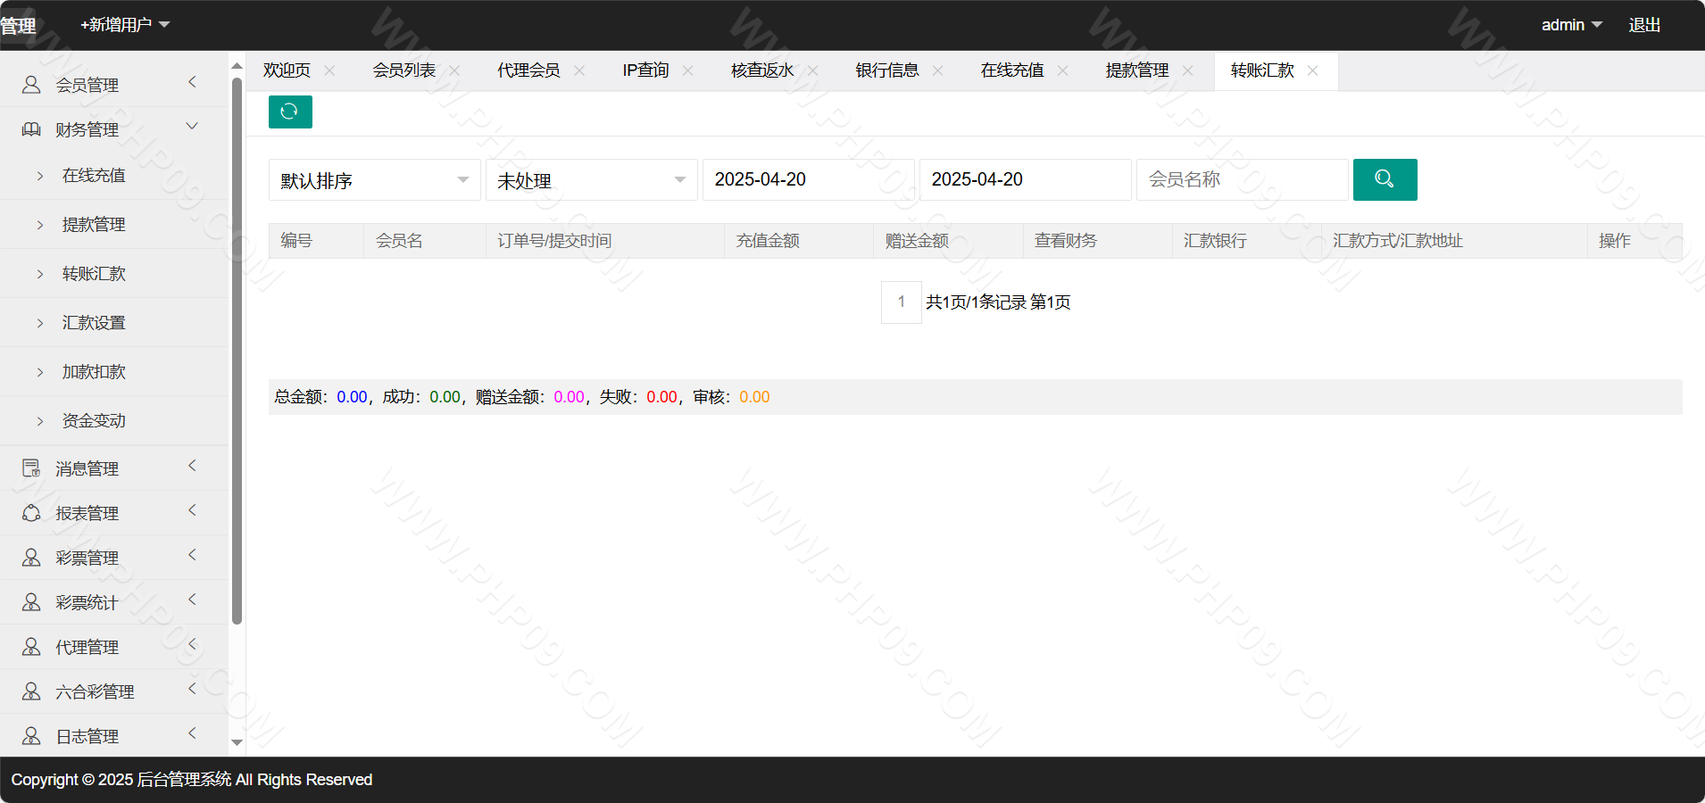Open 汇款设置 in the sidebar submenu

coord(94,322)
